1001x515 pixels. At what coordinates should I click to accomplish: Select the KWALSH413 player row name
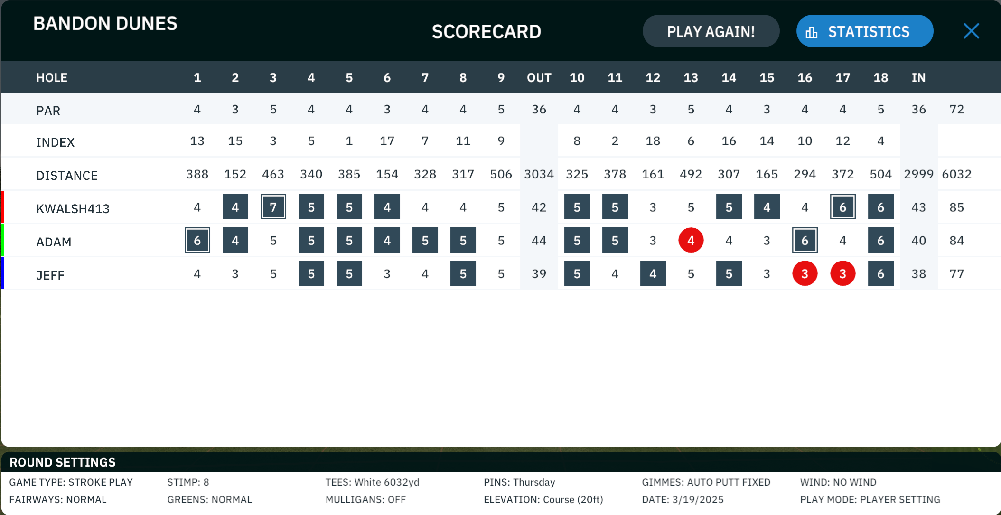coord(73,208)
